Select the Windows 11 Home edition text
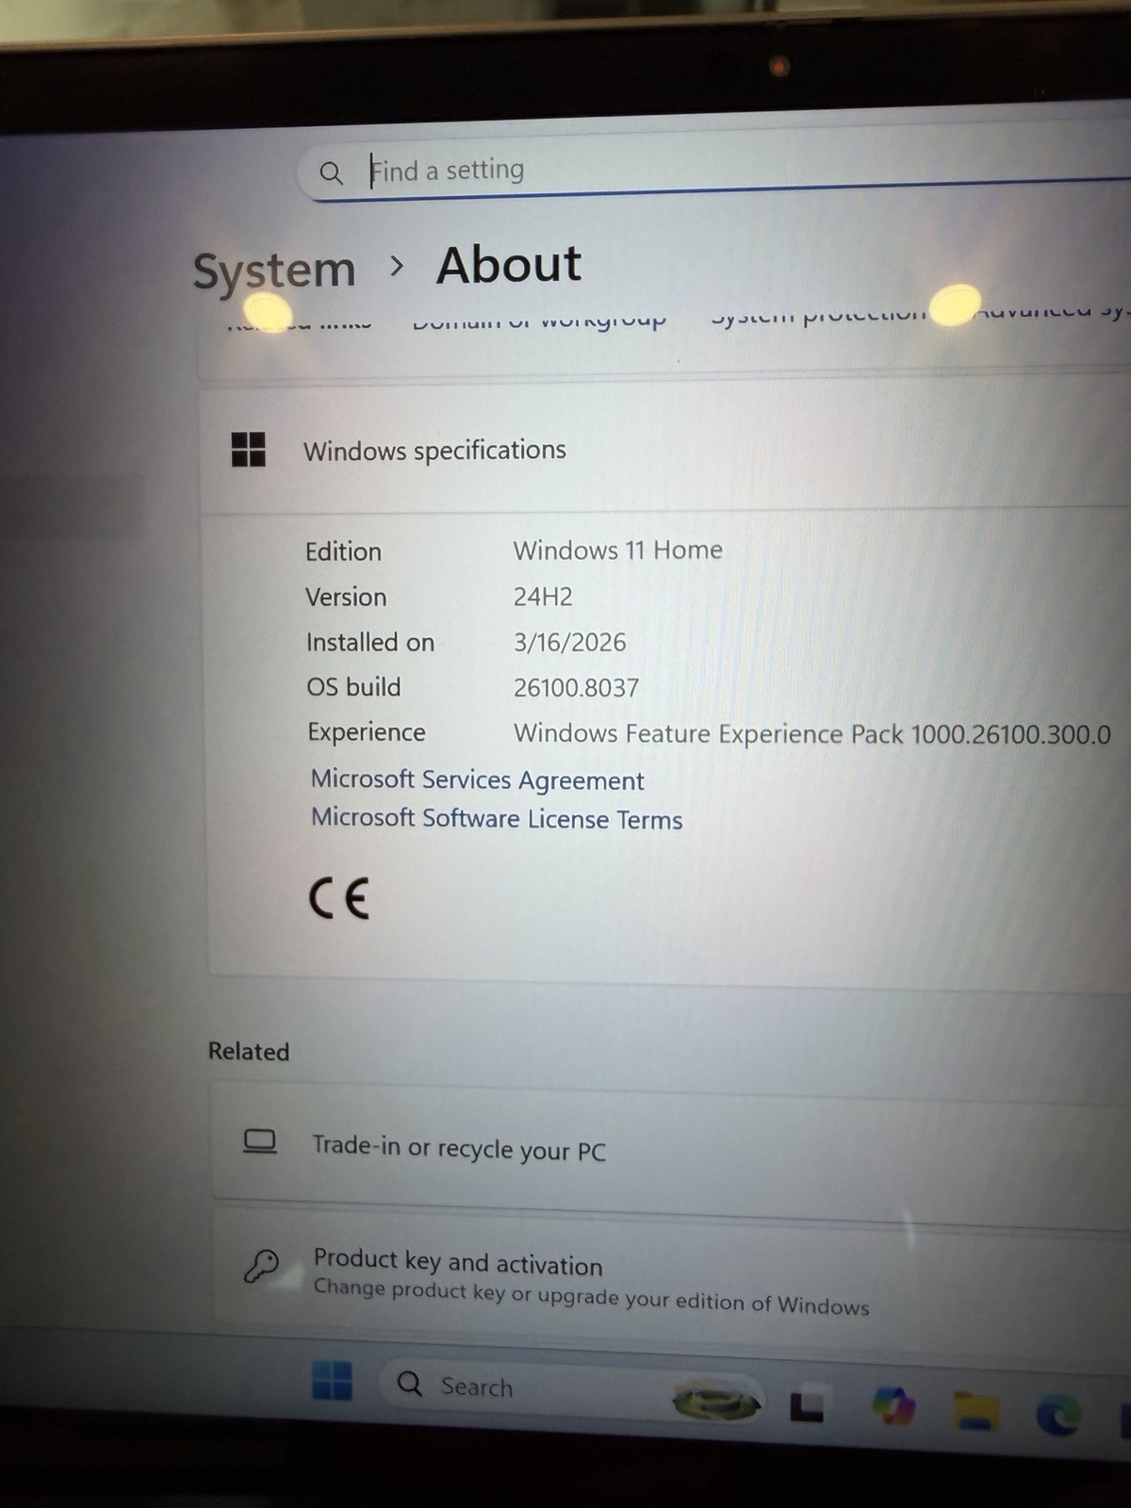Viewport: 1131px width, 1508px height. coord(618,549)
